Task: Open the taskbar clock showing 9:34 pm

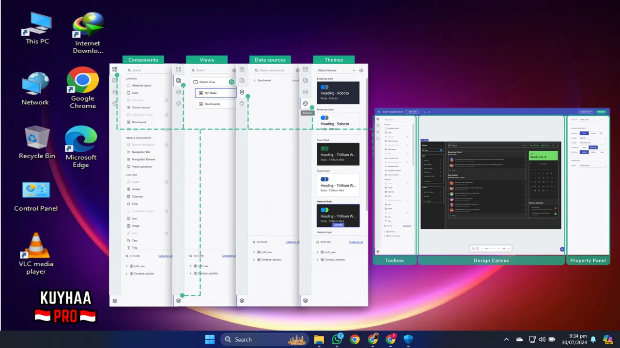Action: pyautogui.click(x=574, y=339)
